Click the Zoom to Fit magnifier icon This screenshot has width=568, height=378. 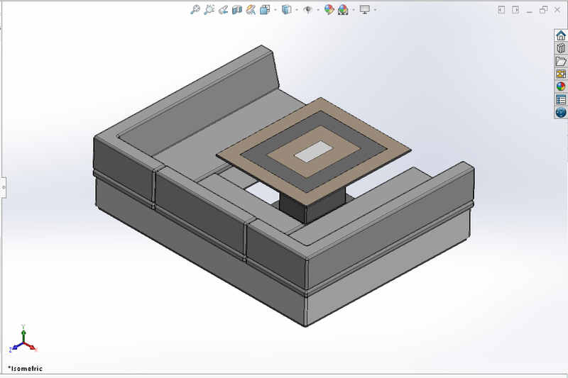click(x=195, y=10)
